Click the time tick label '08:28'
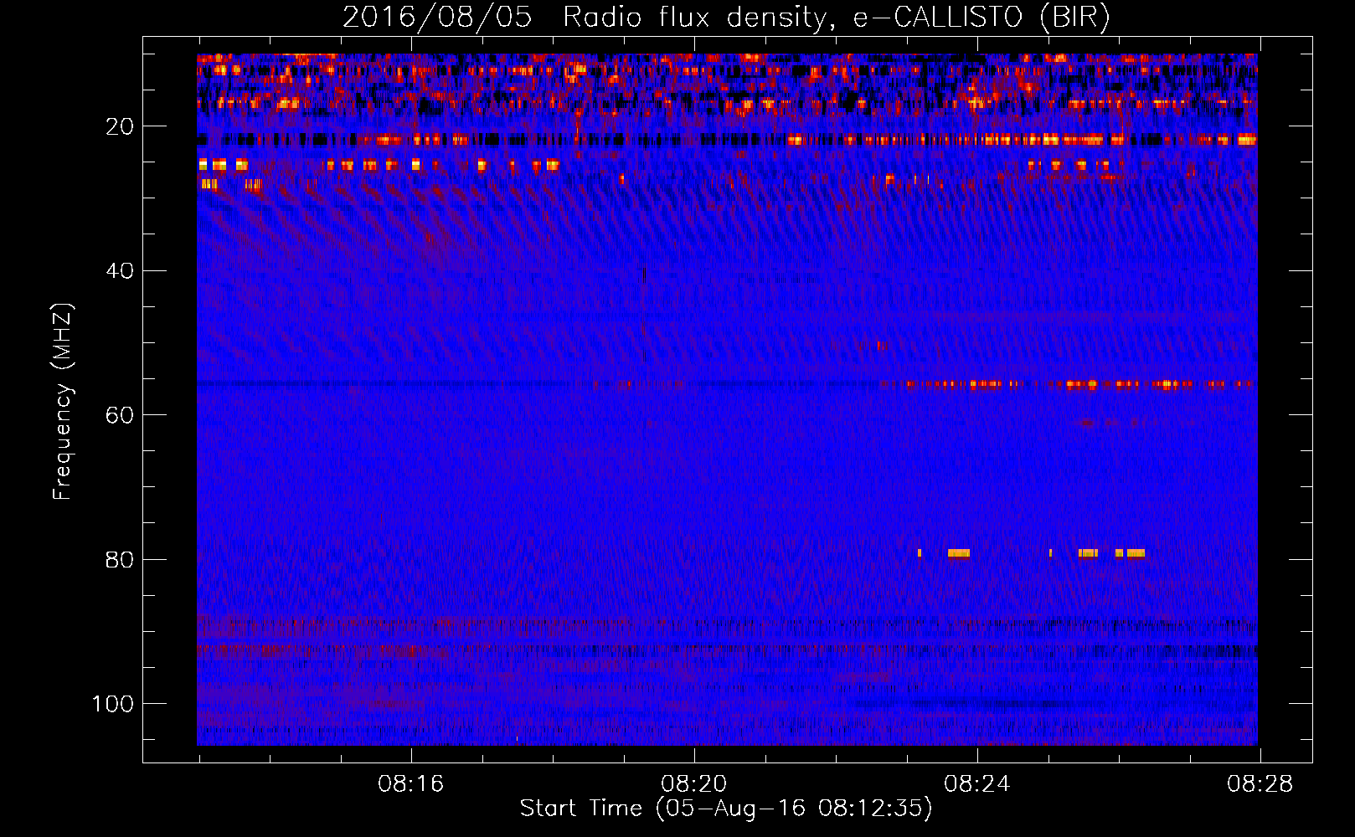The height and width of the screenshot is (837, 1355). (x=1260, y=784)
